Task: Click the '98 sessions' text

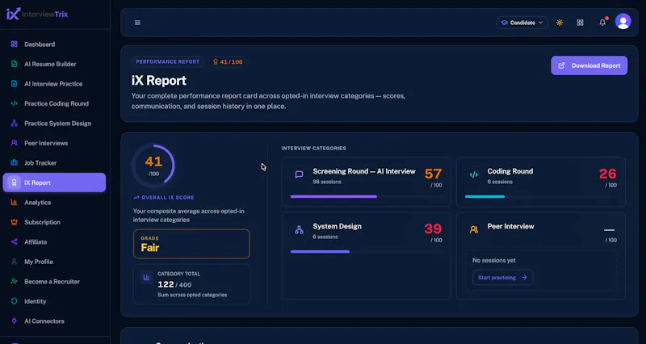Action: tap(327, 182)
